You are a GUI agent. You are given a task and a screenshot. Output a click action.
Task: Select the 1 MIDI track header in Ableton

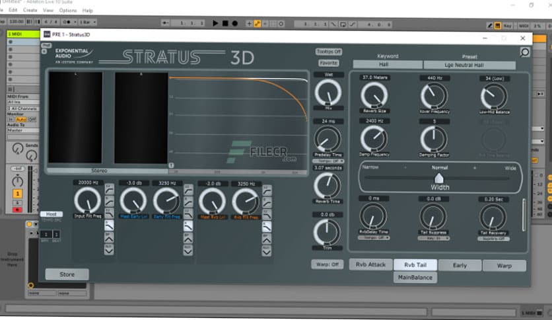click(x=23, y=34)
